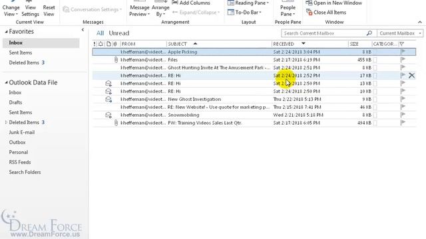Sort by Attachment column icon

point(115,44)
